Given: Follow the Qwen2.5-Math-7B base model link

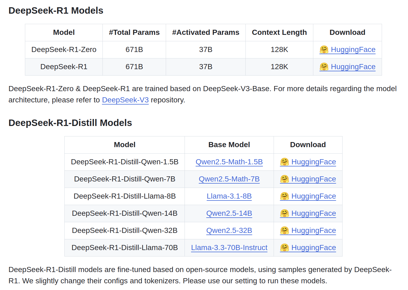Looking at the screenshot, I should click(229, 179).
